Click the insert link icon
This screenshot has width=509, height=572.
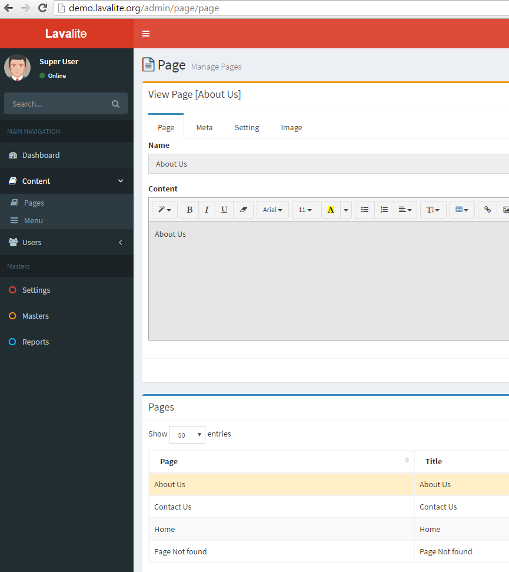[x=487, y=210]
